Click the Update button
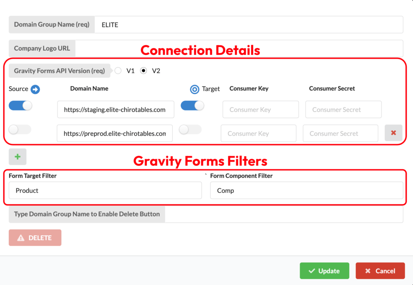This screenshot has width=413, height=285. 325,270
